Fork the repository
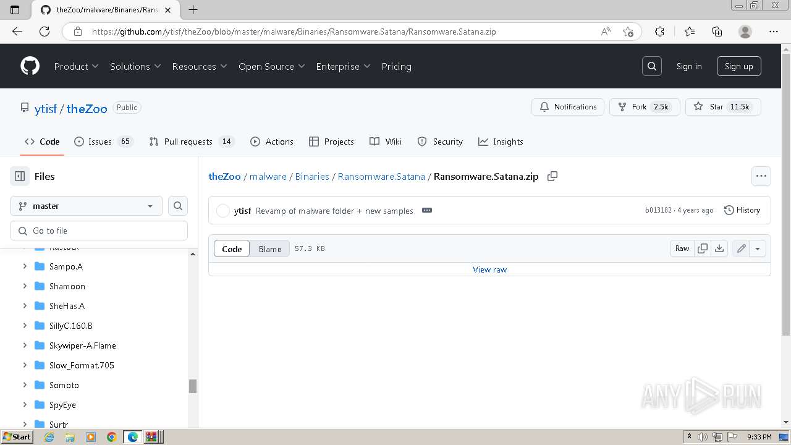 coord(645,107)
